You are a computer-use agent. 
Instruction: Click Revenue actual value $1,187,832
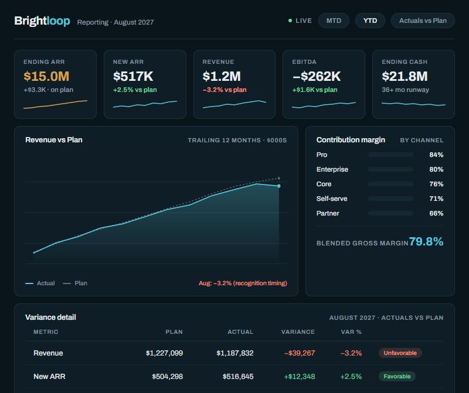point(235,353)
